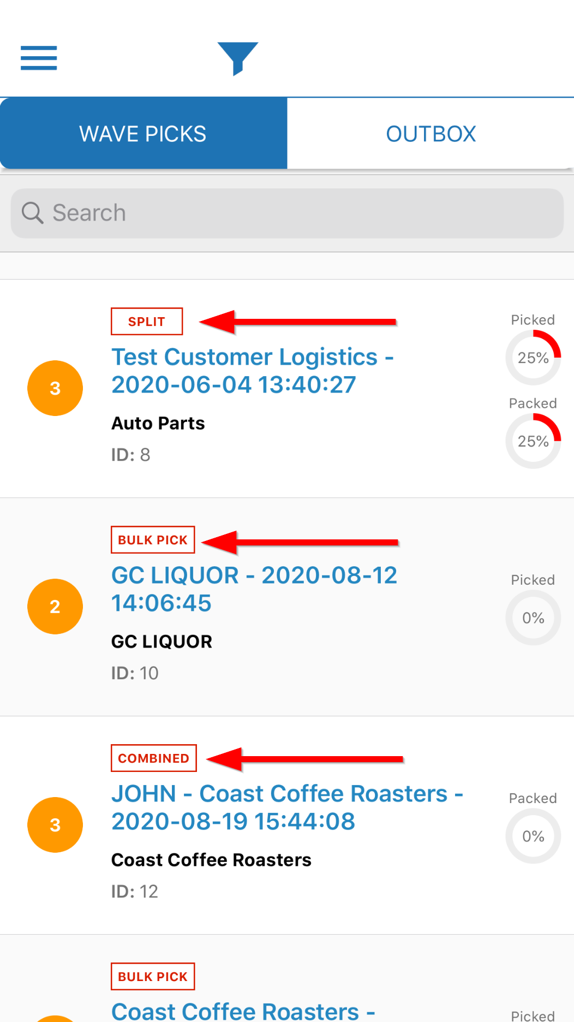Open the hamburger menu
This screenshot has width=574, height=1022.
[x=39, y=58]
